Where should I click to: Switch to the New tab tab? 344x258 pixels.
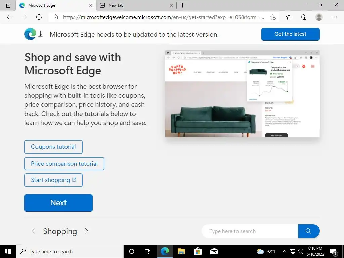coord(136,5)
